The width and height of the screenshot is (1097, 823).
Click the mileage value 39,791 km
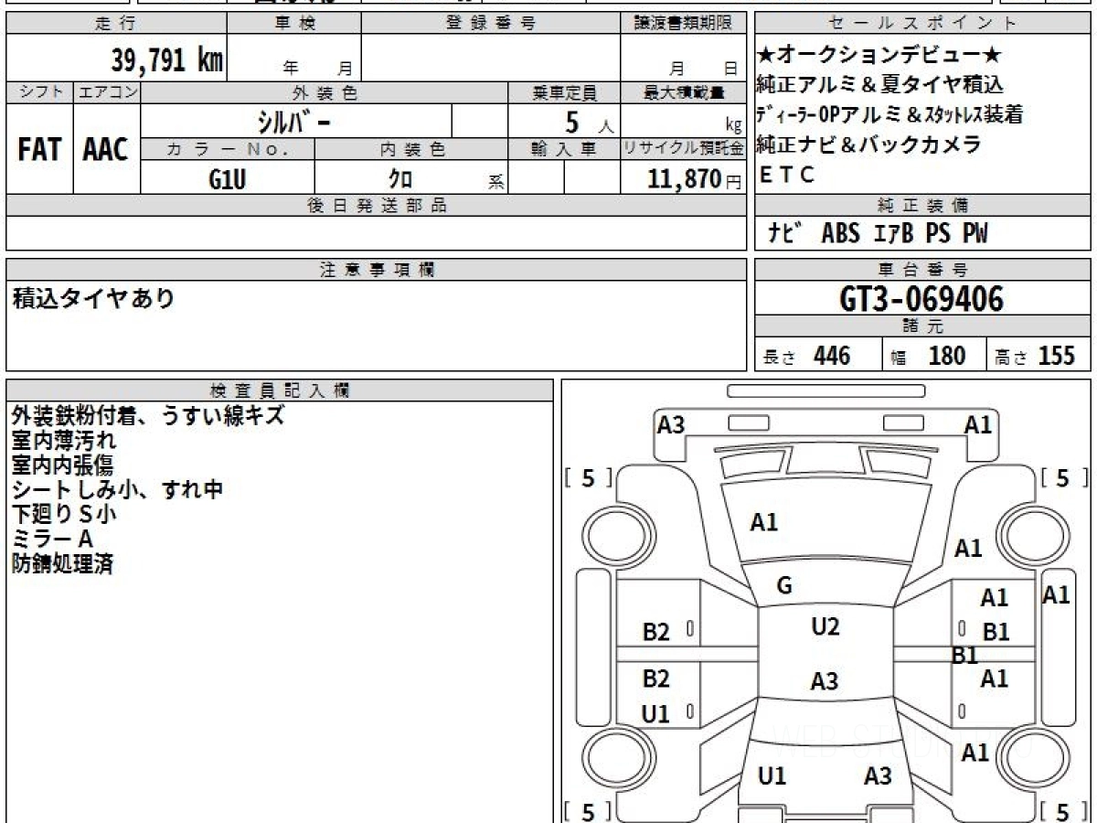(x=166, y=60)
